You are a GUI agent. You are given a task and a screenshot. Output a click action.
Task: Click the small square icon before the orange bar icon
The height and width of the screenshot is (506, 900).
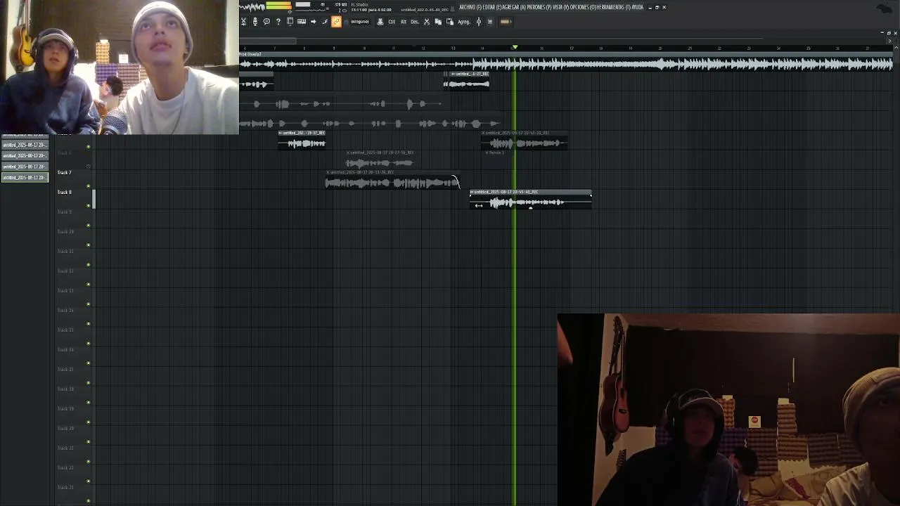click(x=490, y=22)
